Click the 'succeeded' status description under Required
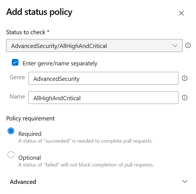Viewport: 196px width, 194px height. (85, 141)
